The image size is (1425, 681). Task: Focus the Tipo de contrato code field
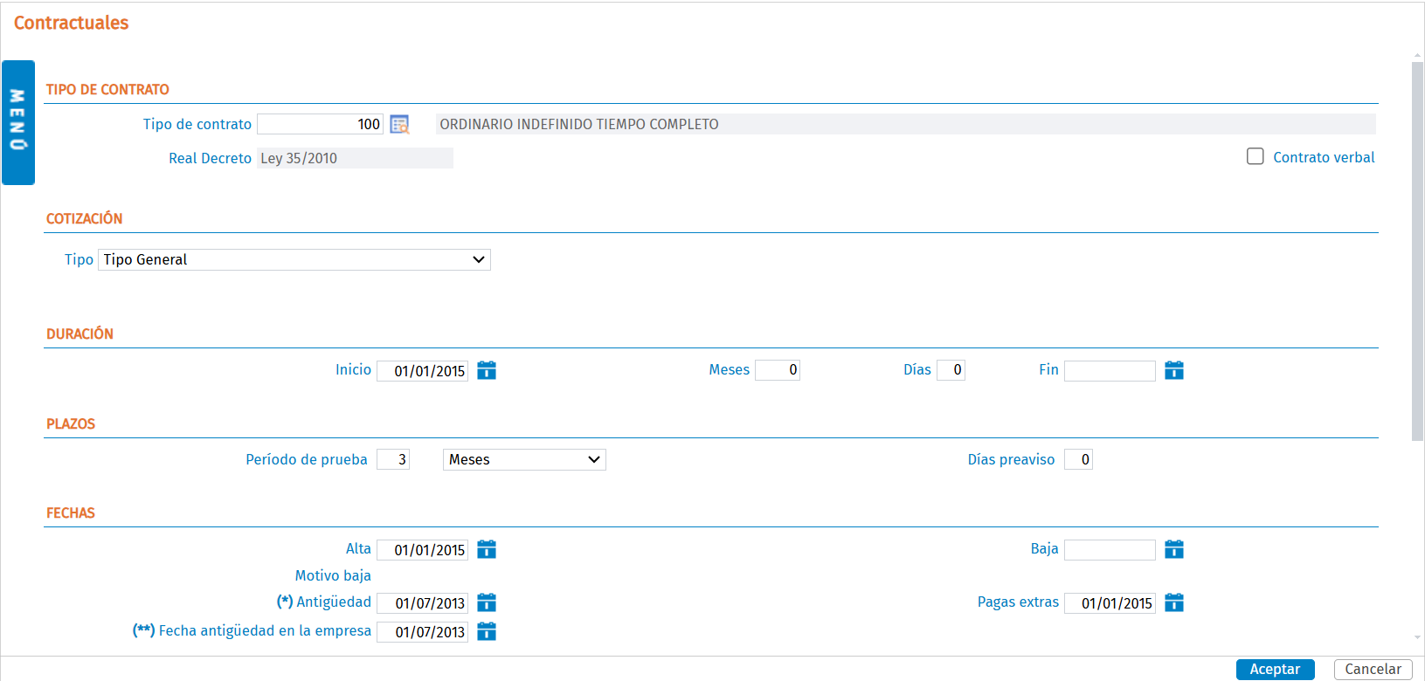click(320, 124)
